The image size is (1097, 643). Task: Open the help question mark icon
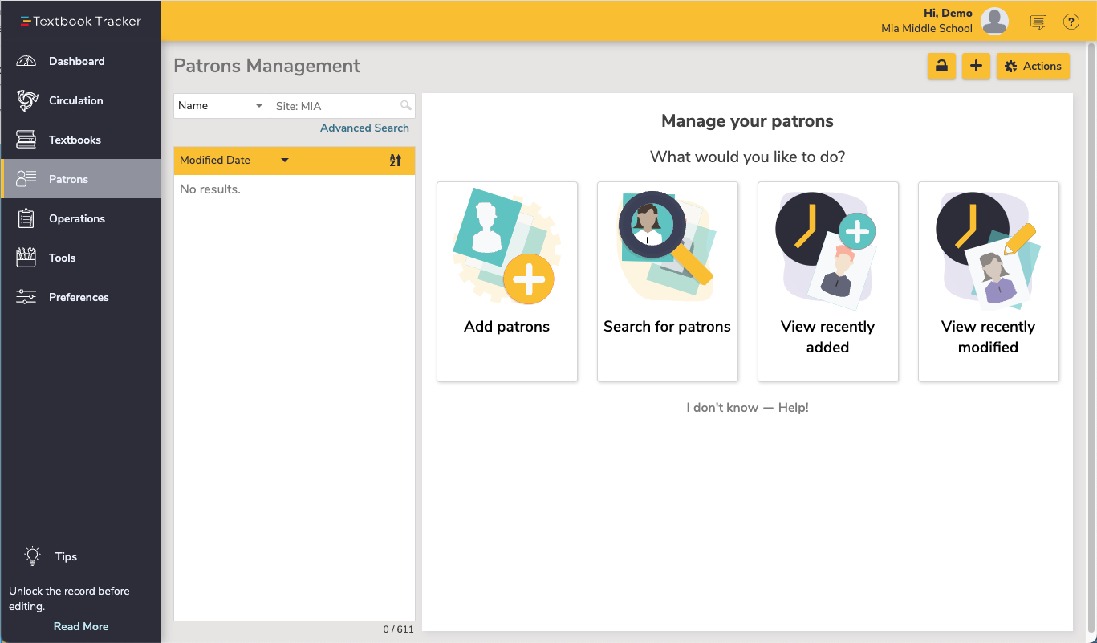pos(1071,22)
